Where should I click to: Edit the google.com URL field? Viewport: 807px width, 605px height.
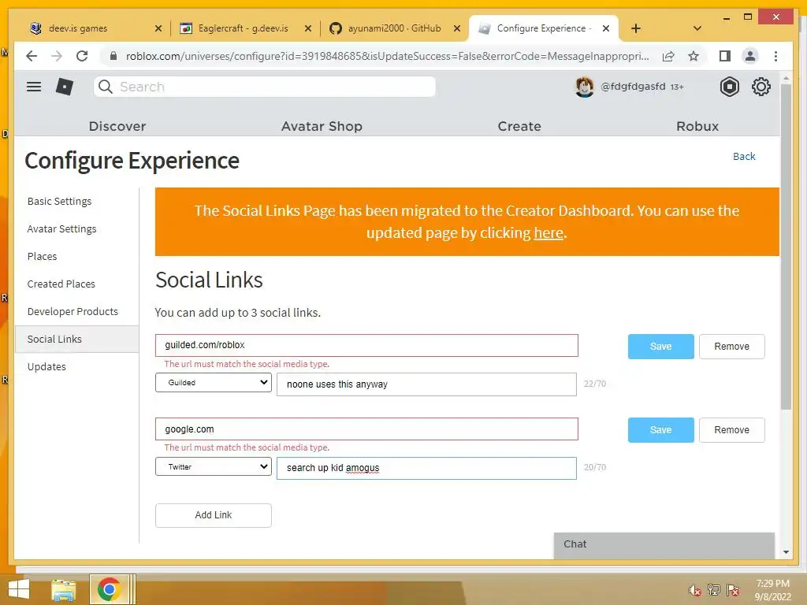pos(366,429)
